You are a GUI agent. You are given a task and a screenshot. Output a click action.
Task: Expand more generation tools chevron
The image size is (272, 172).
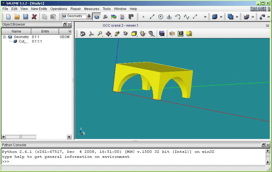[253, 17]
